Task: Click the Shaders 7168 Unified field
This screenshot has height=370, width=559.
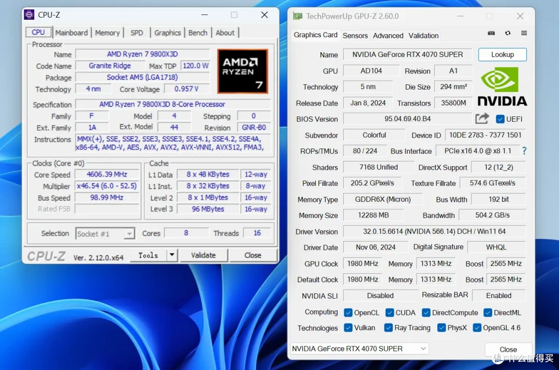Action: [x=378, y=167]
